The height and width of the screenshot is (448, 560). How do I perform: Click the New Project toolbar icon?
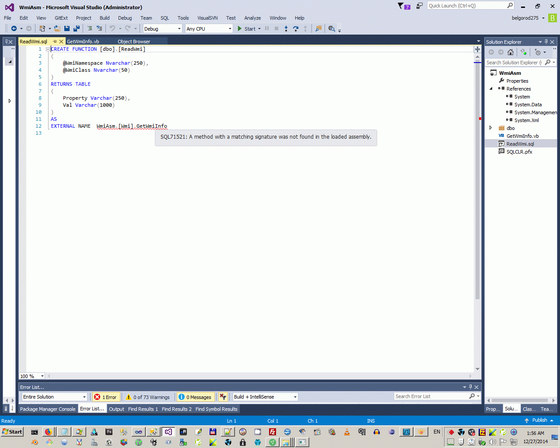click(x=42, y=28)
